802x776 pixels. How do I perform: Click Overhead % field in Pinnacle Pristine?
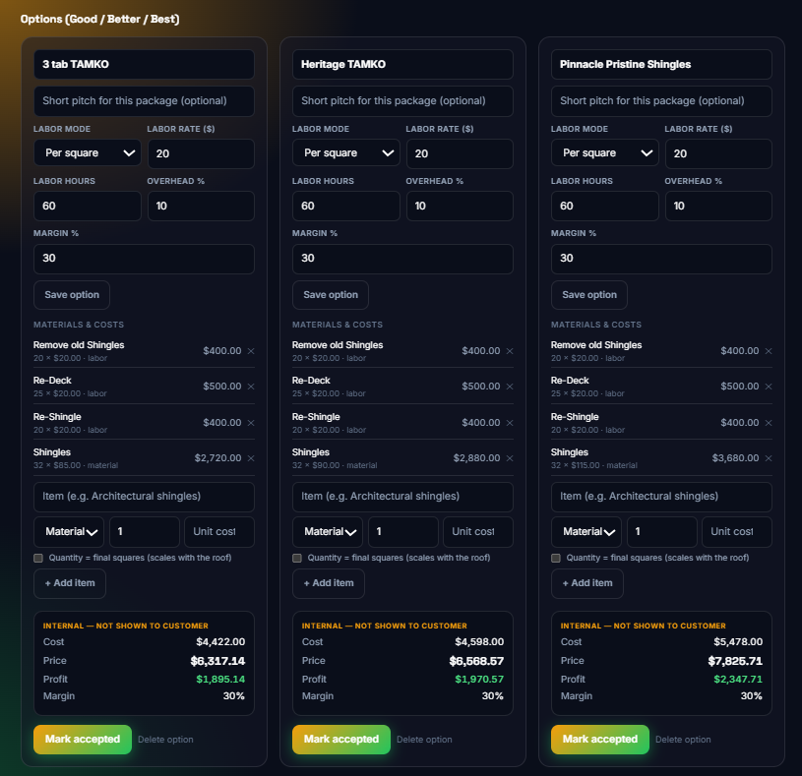(718, 206)
